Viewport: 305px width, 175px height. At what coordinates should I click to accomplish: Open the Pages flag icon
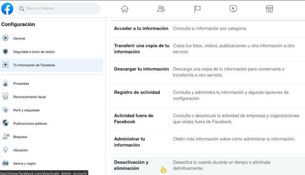(x=197, y=9)
